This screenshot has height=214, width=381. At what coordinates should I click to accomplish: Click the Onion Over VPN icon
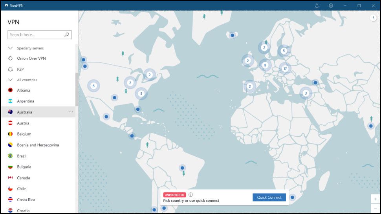pyautogui.click(x=10, y=58)
